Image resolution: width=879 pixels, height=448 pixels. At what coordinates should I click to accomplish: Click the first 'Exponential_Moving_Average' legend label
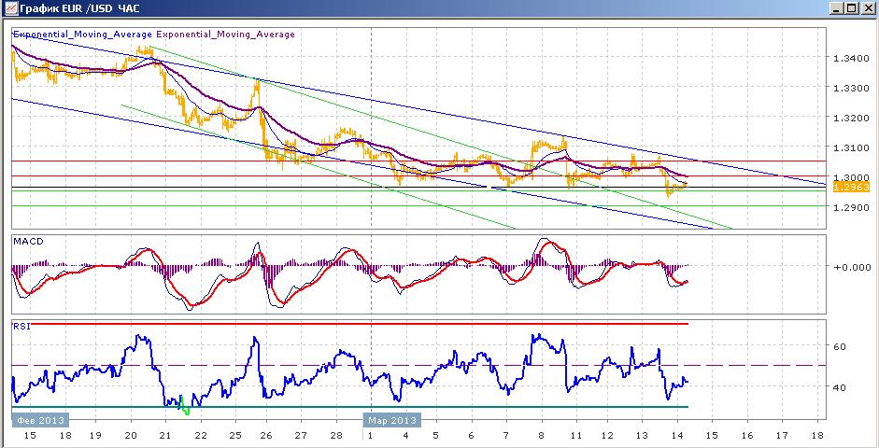click(83, 35)
